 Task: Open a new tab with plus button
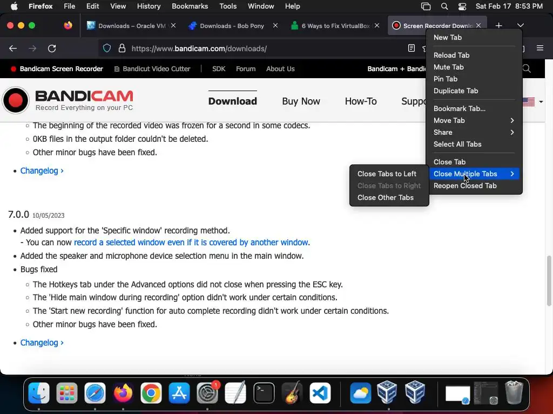tap(498, 25)
